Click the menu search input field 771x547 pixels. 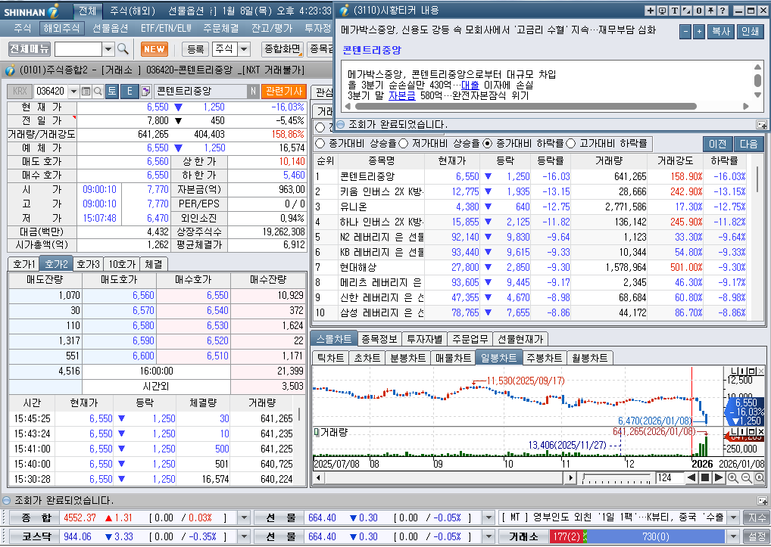coord(78,49)
